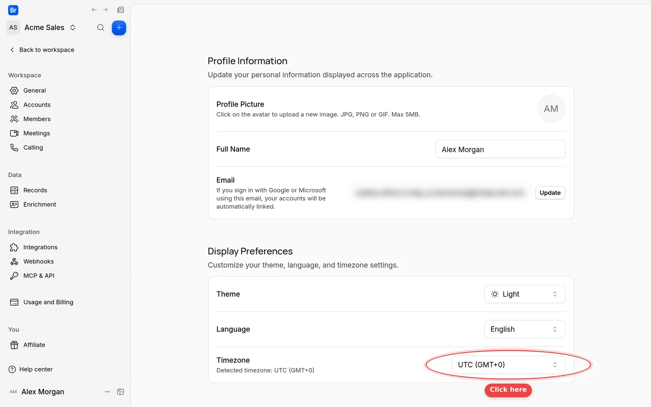Image resolution: width=651 pixels, height=407 pixels.
Task: Click the Br app logo
Action: [x=13, y=10]
